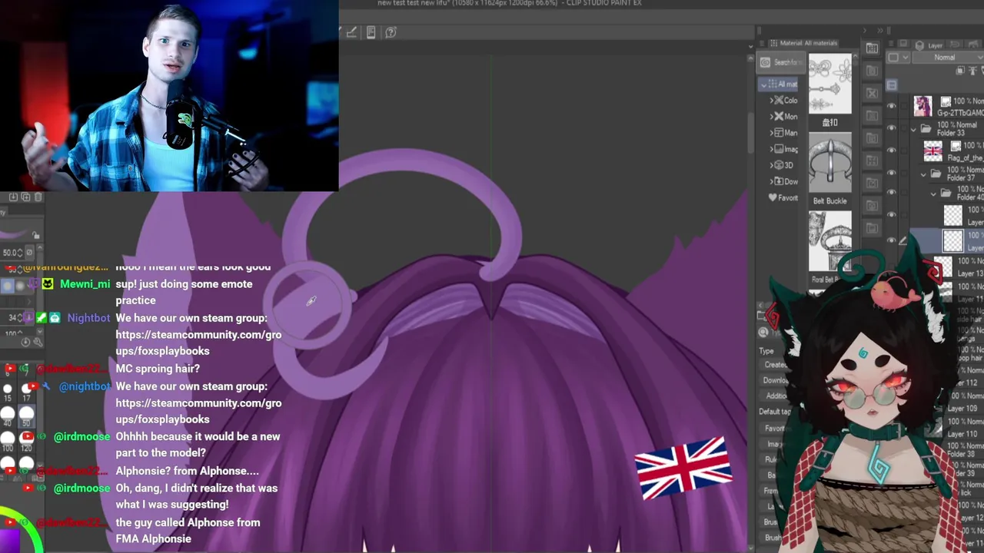Viewport: 984px width, 553px height.
Task: Open the help question-mark icon in command bar
Action: click(x=391, y=32)
